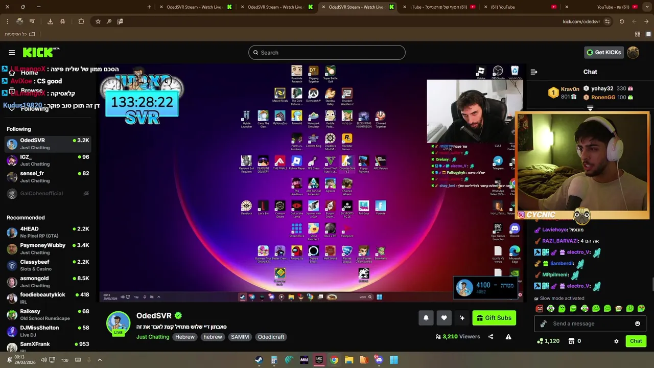Image resolution: width=654 pixels, height=368 pixels.
Task: Click the 1,120 KICKs balance icon
Action: [540, 341]
